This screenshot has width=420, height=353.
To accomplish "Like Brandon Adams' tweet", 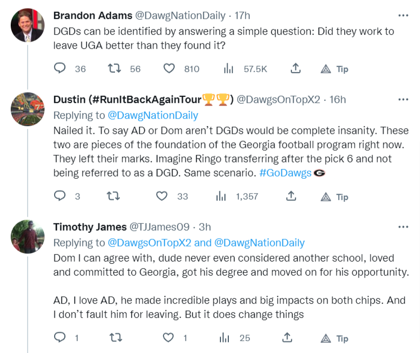I will (x=169, y=69).
